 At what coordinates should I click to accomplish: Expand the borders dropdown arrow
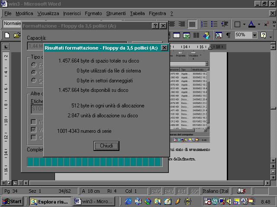(244, 24)
